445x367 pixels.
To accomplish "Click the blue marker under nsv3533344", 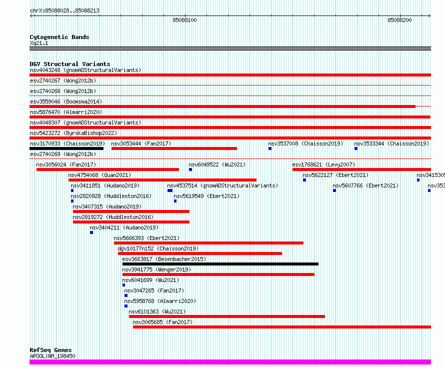I will coord(356,148).
